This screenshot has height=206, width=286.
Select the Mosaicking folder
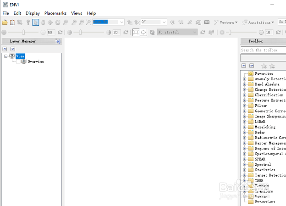262,127
